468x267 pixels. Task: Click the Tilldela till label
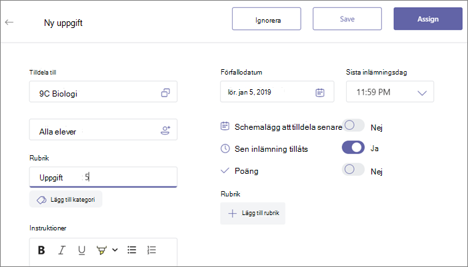pos(43,73)
